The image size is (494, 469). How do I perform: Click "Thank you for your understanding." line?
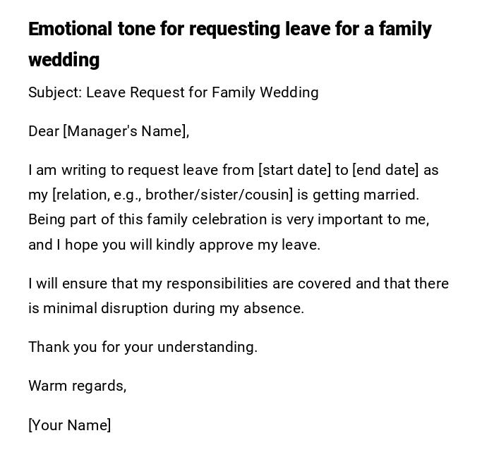[x=143, y=347]
